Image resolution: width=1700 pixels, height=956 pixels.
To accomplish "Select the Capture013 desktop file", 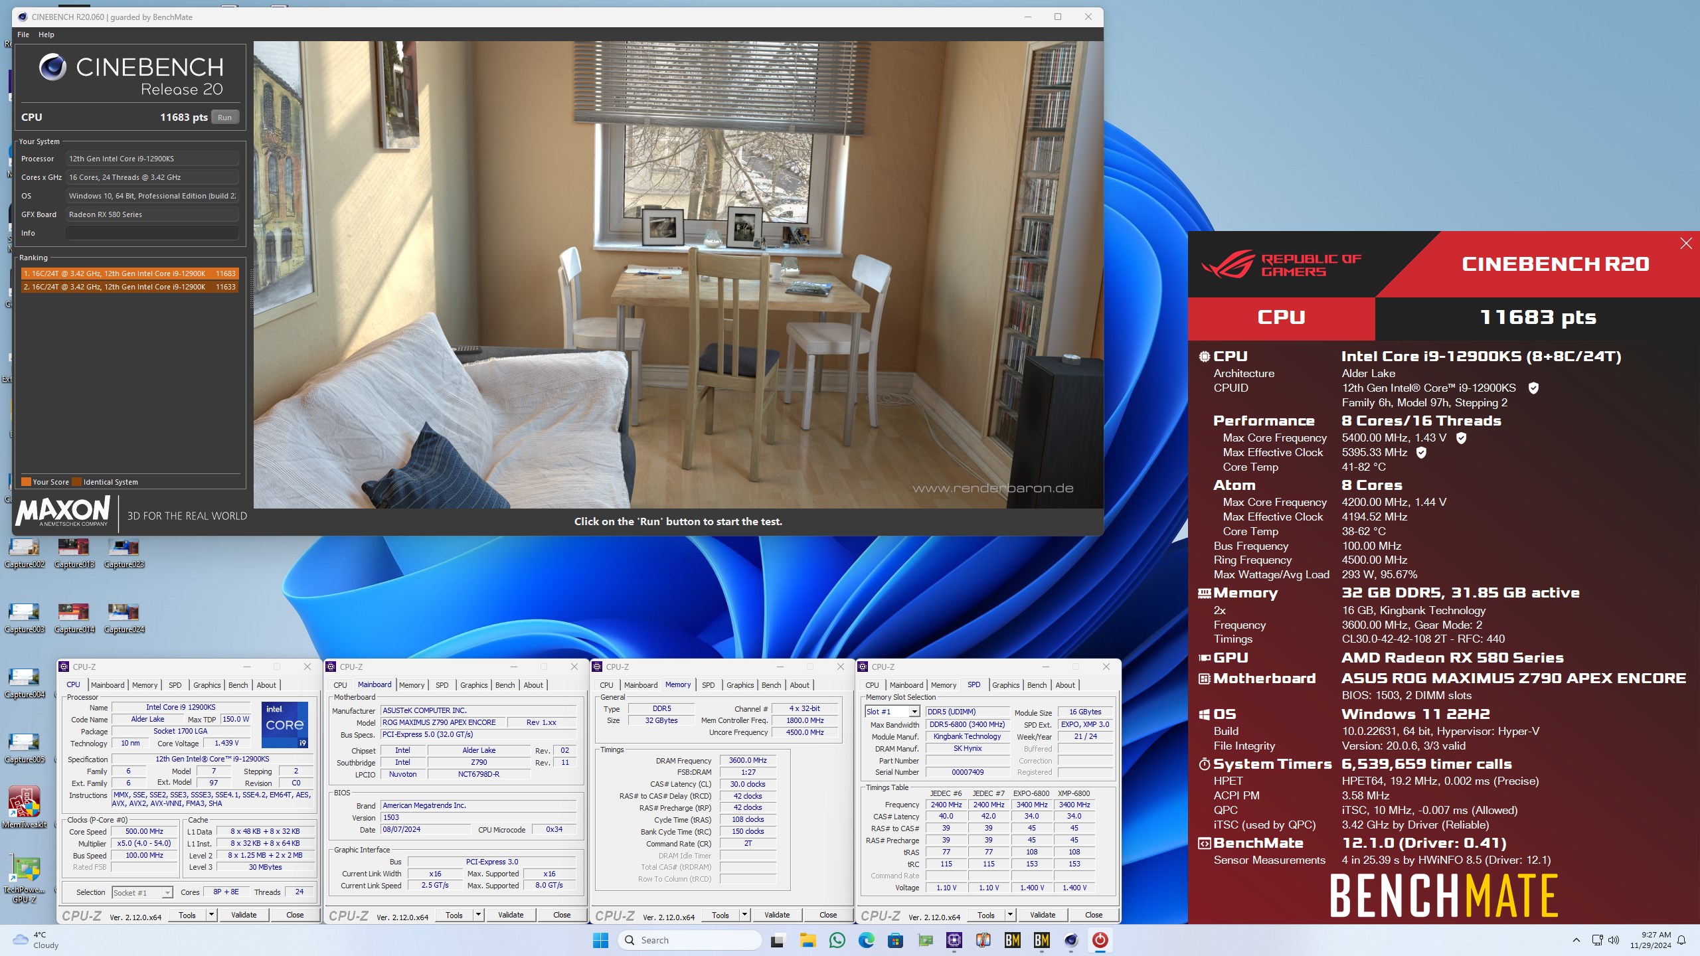I will coord(74,554).
